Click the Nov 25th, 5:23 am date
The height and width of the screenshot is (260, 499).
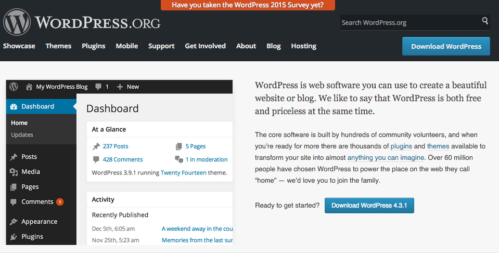[116, 240]
